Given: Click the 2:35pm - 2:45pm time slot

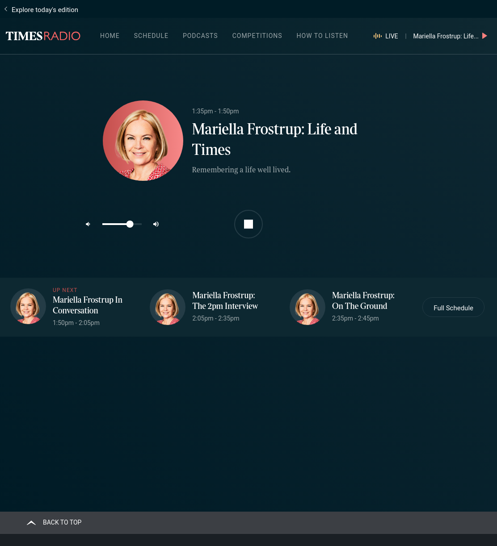Looking at the screenshot, I should (x=355, y=318).
